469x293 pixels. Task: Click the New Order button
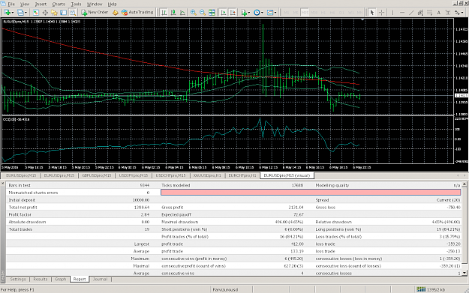(x=95, y=12)
